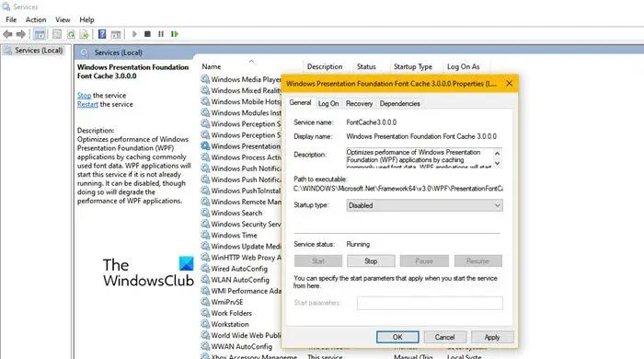644x359 pixels.
Task: Click the green Refresh toolbar icon
Action: coord(71,34)
